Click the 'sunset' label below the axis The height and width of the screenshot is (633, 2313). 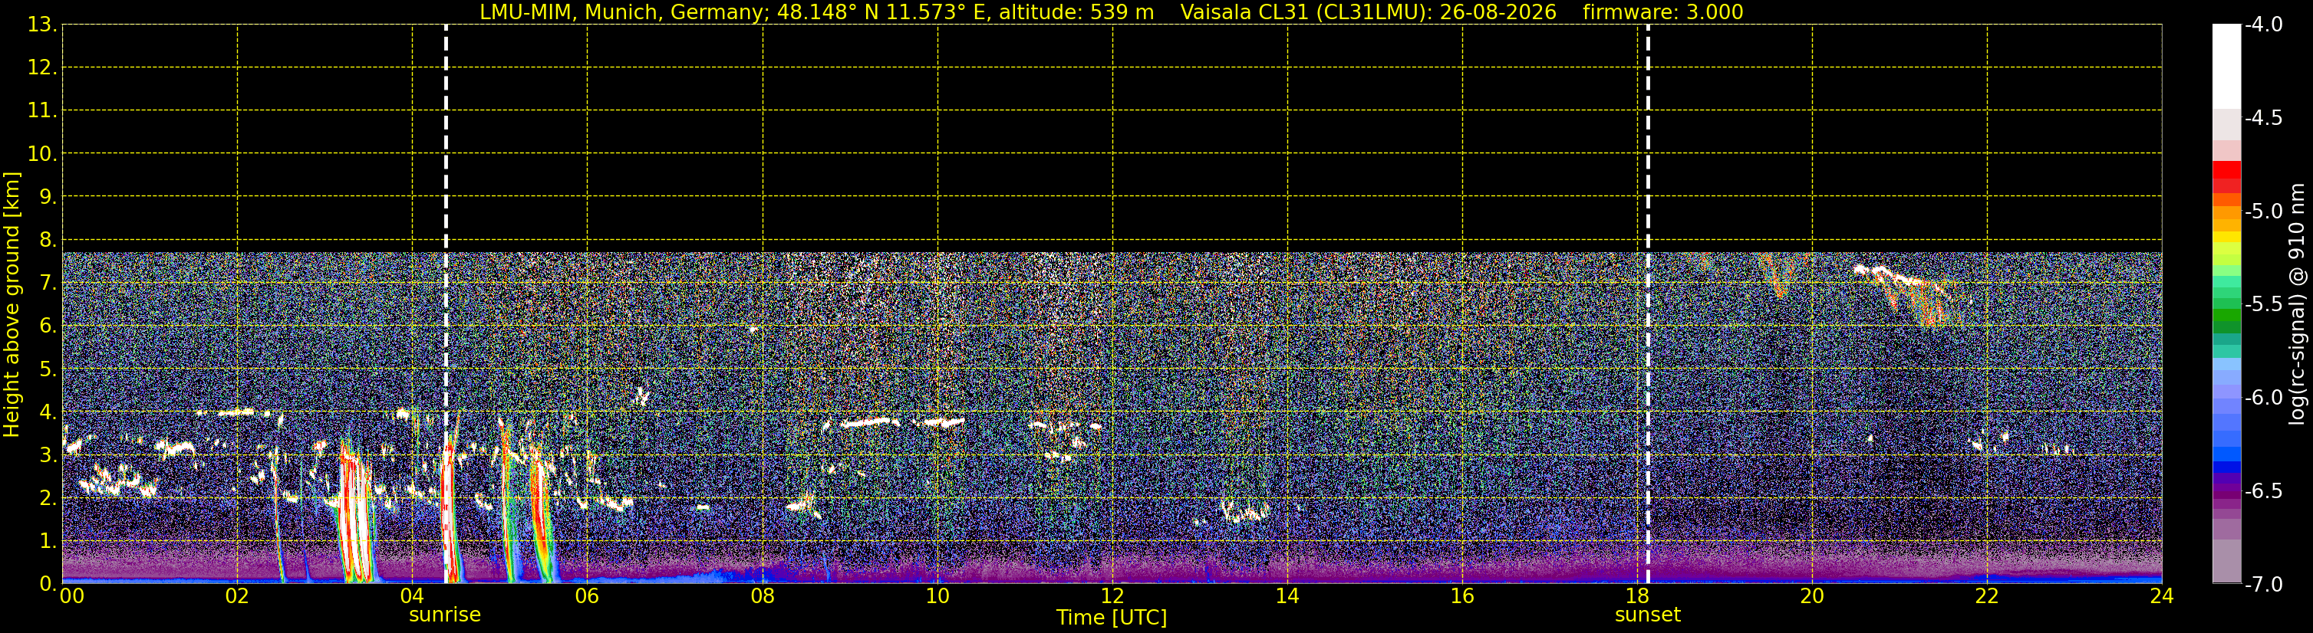pos(1648,615)
